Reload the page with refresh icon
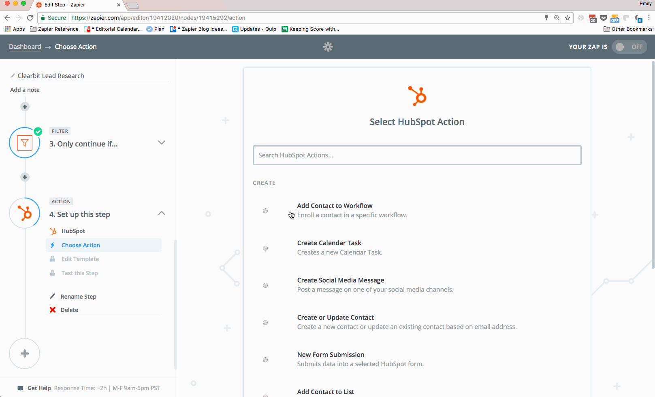Image resolution: width=655 pixels, height=397 pixels. point(30,18)
